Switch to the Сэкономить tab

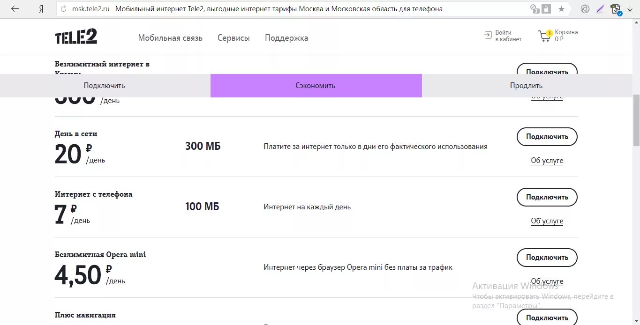click(x=316, y=86)
